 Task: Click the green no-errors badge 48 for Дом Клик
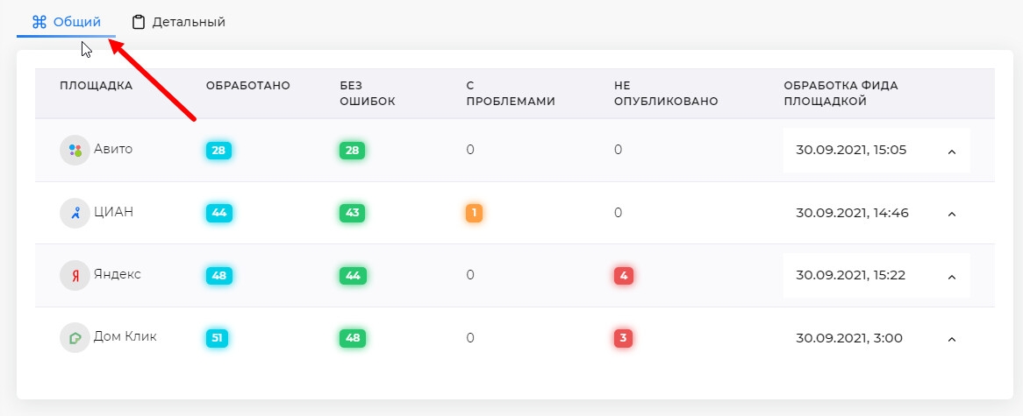[352, 338]
